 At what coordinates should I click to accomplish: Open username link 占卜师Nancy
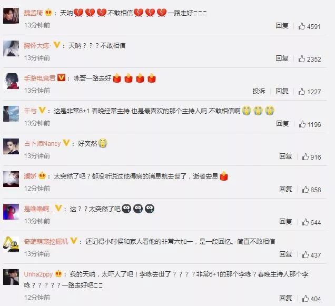point(42,144)
